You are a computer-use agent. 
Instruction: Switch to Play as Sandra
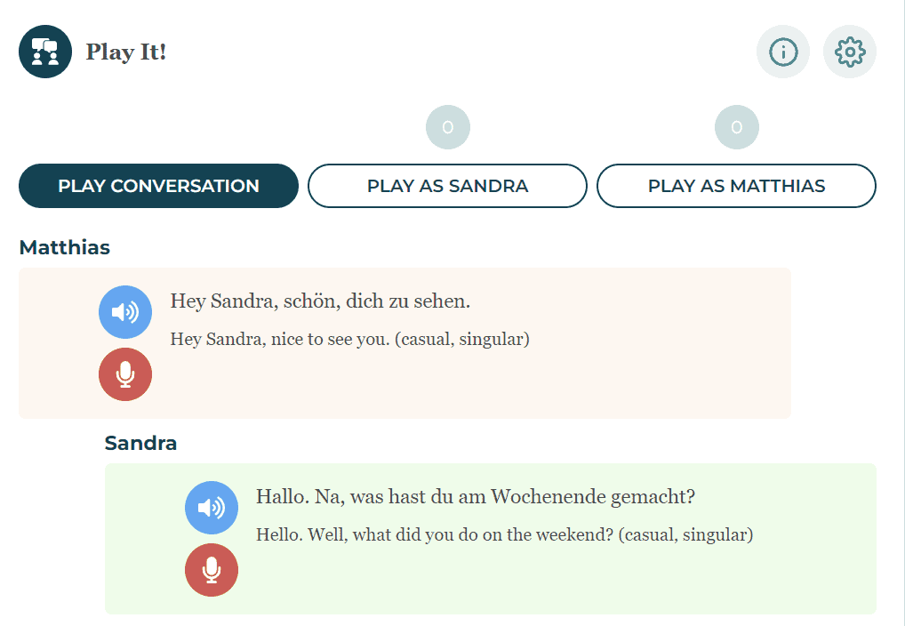[x=447, y=186]
